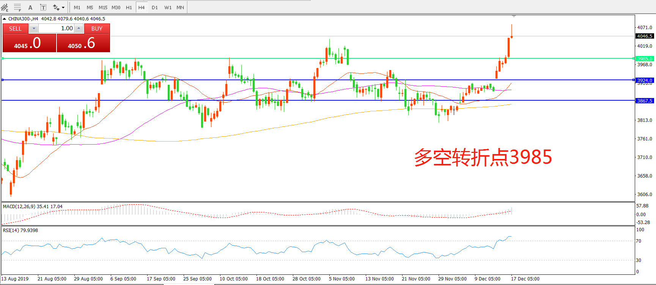
Task: Select the Text tool marked A
Action: tap(30, 7)
